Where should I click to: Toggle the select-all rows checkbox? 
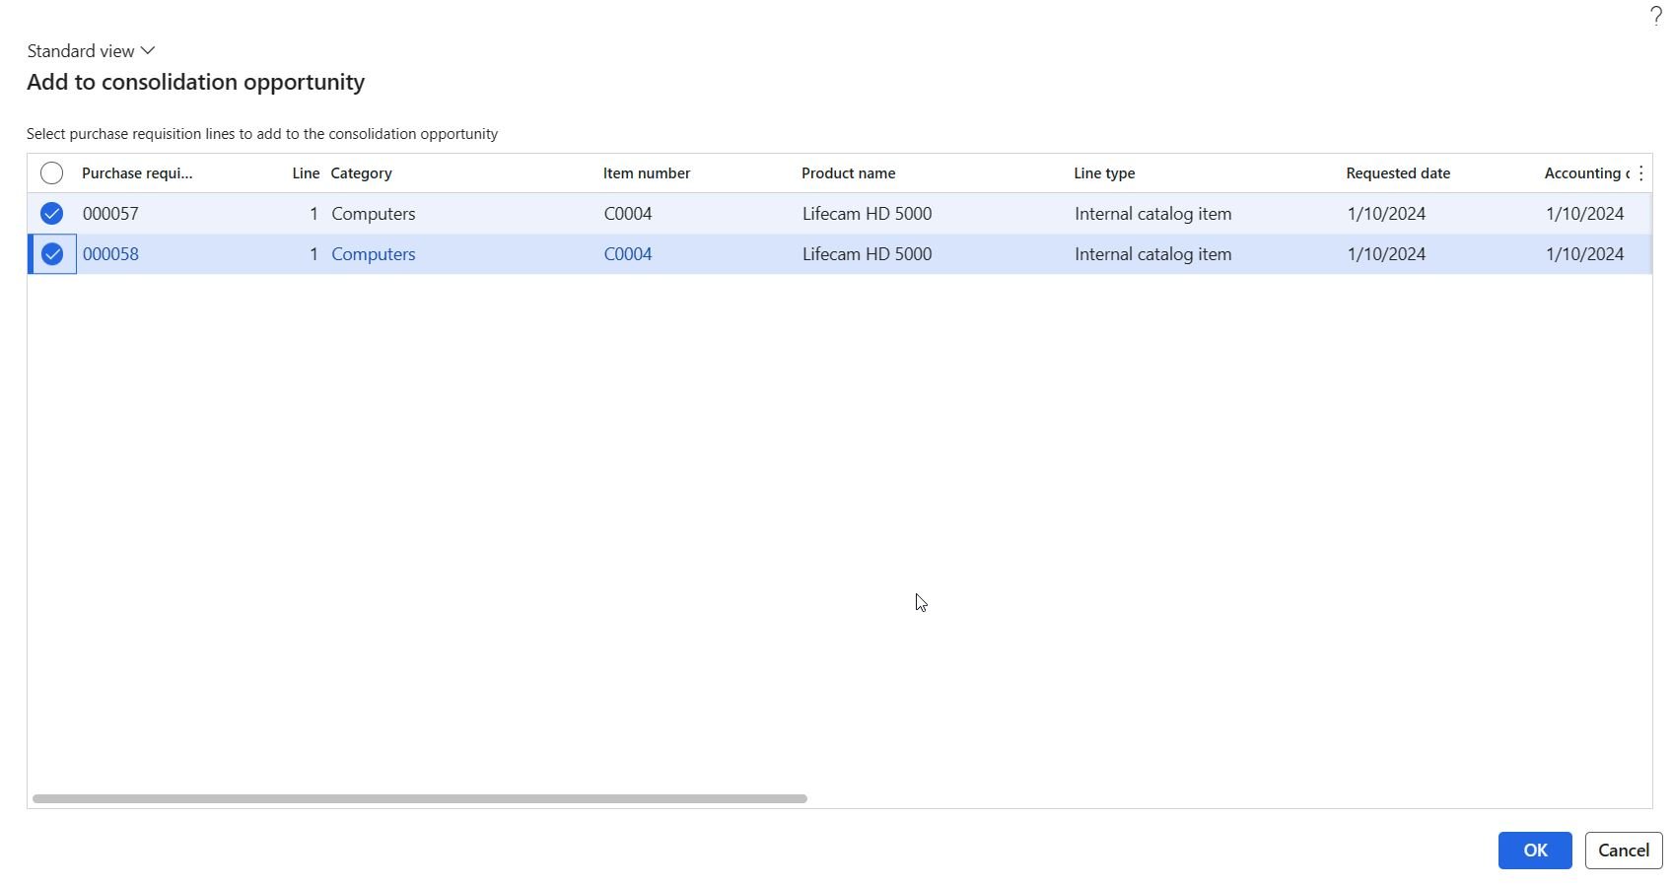pyautogui.click(x=51, y=173)
